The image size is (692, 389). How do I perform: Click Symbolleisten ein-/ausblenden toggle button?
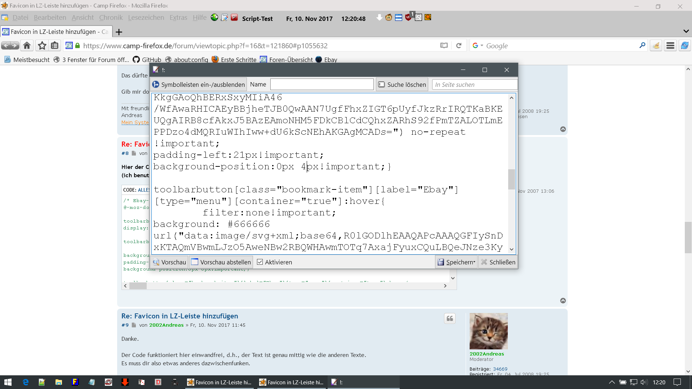[199, 85]
